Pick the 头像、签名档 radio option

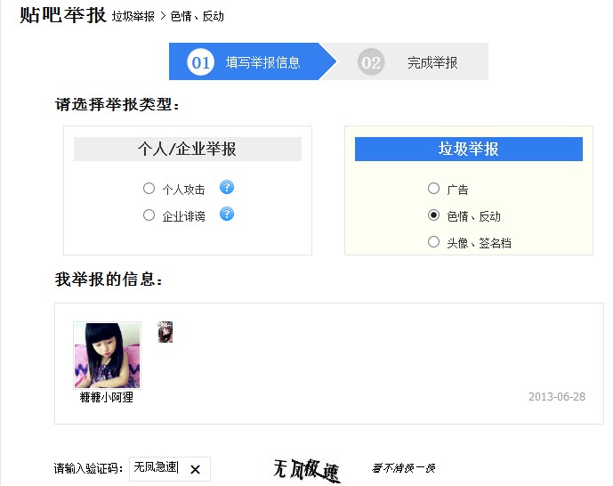[433, 241]
